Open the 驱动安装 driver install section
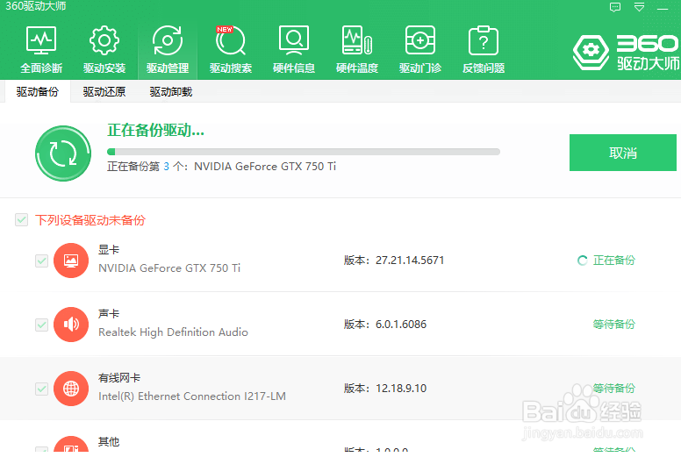 click(104, 50)
